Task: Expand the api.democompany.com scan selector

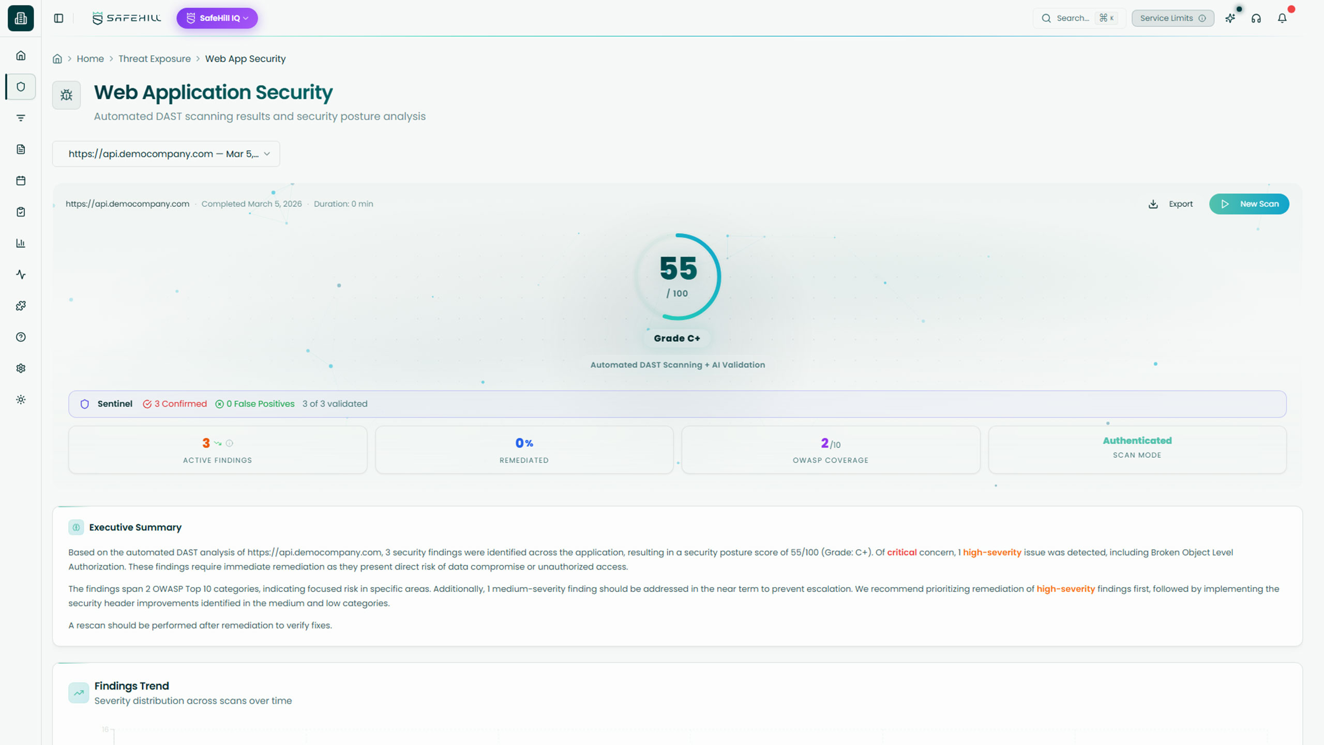Action: point(166,154)
